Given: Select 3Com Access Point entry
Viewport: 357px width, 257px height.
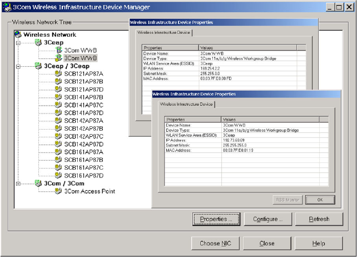Looking at the screenshot, I should (x=90, y=191).
